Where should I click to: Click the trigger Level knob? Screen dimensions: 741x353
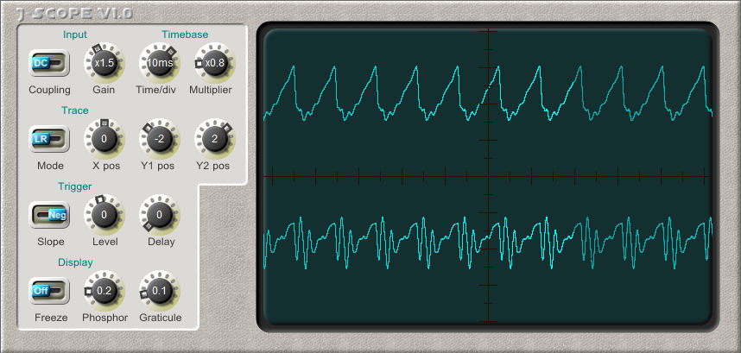104,215
